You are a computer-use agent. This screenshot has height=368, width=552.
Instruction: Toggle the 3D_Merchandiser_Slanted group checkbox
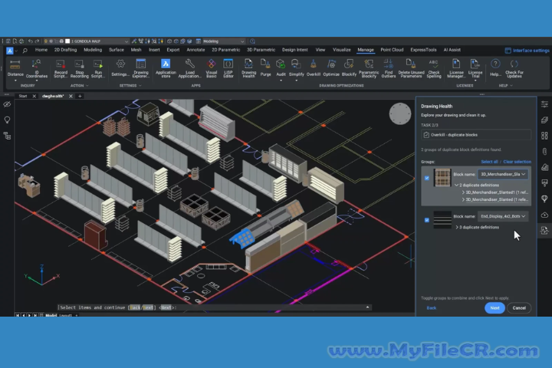[x=427, y=178]
